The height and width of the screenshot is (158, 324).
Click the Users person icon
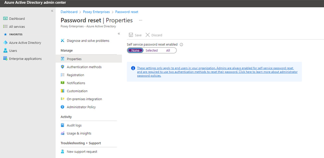6,51
